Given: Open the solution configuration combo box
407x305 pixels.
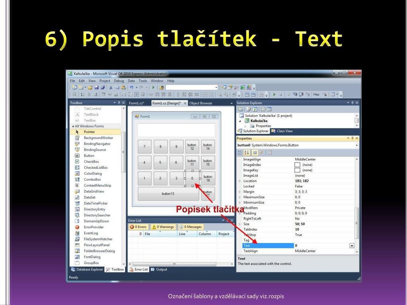Looking at the screenshot, I should 192,87.
